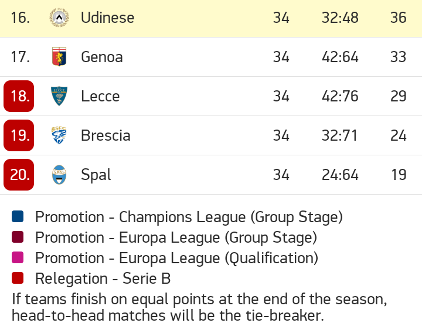This screenshot has width=422, height=333.
Task: Open the Udinese team link
Action: coord(107,18)
